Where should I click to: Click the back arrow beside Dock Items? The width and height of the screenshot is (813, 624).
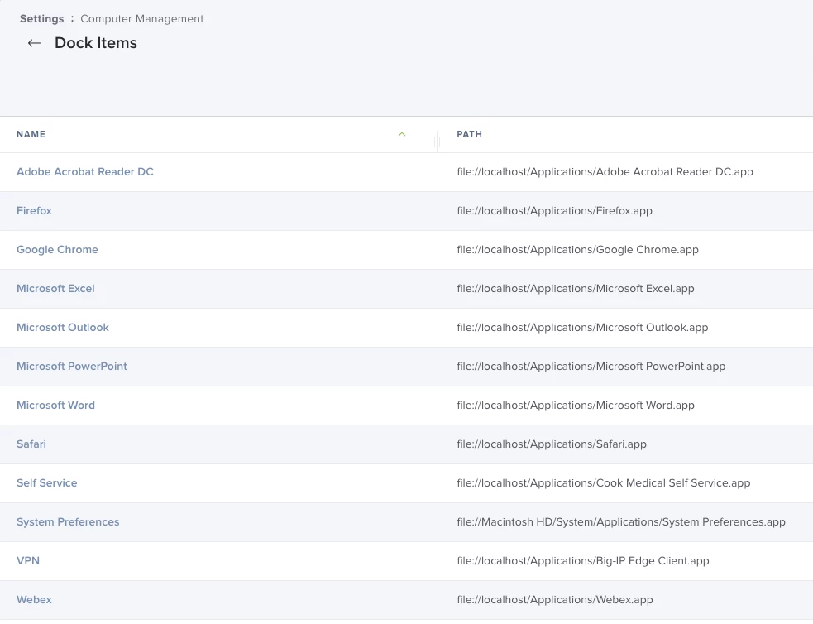click(x=34, y=43)
